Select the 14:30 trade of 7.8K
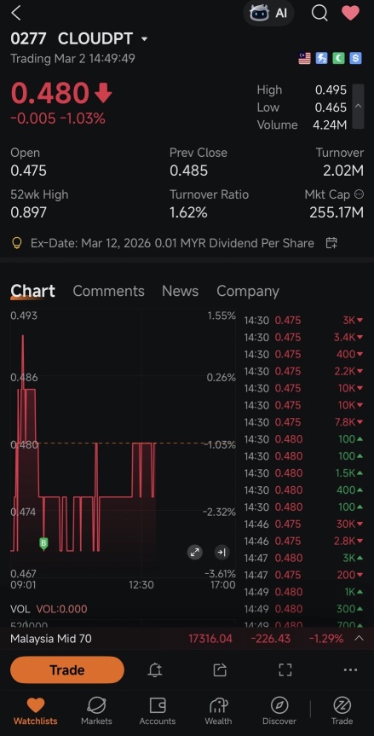374x736 pixels. point(303,422)
